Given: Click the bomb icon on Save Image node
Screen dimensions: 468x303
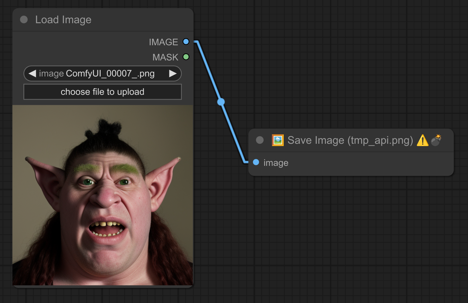Looking at the screenshot, I should 436,140.
